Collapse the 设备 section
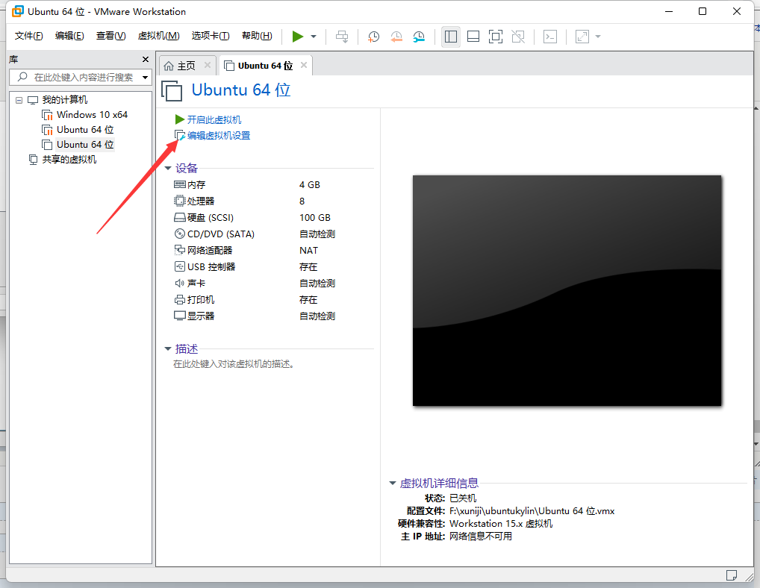760x588 pixels. (168, 169)
